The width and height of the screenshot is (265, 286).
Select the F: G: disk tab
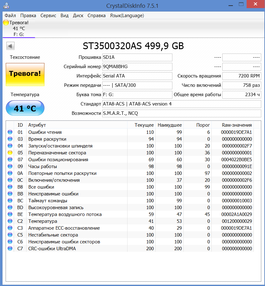[19, 28]
